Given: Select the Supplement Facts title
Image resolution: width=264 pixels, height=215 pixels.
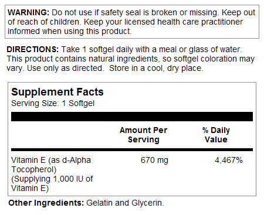Looking at the screenshot, I should (x=57, y=91).
